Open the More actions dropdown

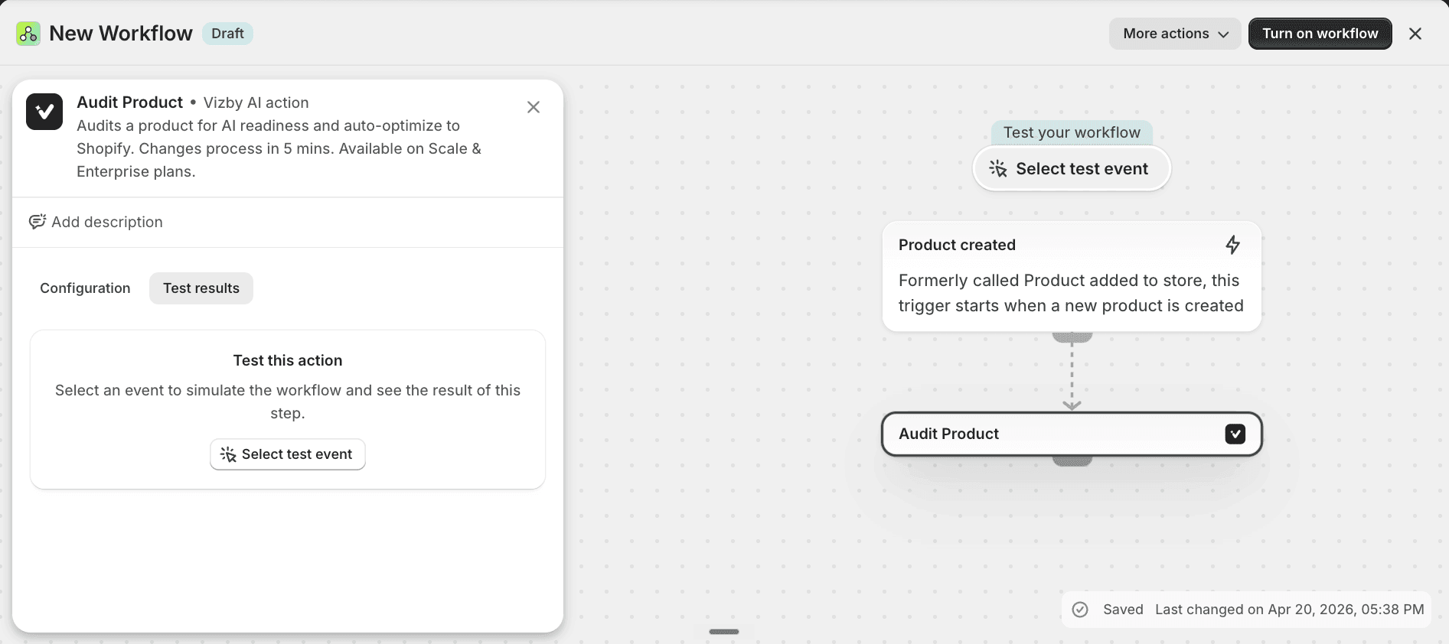point(1175,34)
